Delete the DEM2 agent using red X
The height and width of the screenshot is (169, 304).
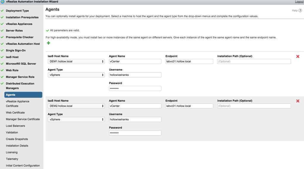point(298,101)
